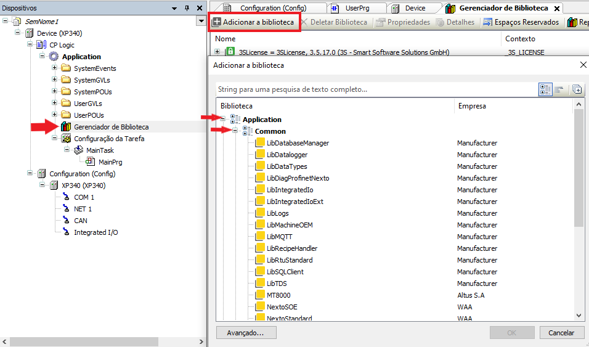Pin the Dispositivos panel with the pushpin icon
589x347 pixels.
click(187, 8)
